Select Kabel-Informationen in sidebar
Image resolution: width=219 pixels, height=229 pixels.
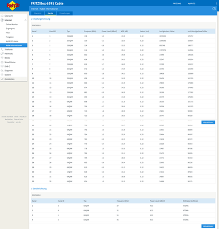pos(14,45)
